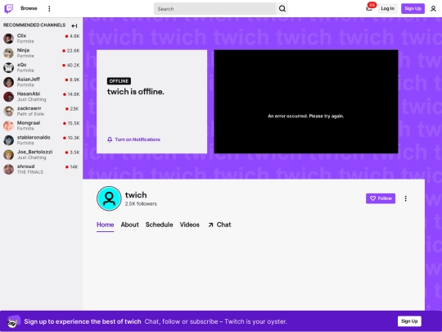Click the OFFLINE badge
Screen dimensions: 442x332
click(x=119, y=81)
